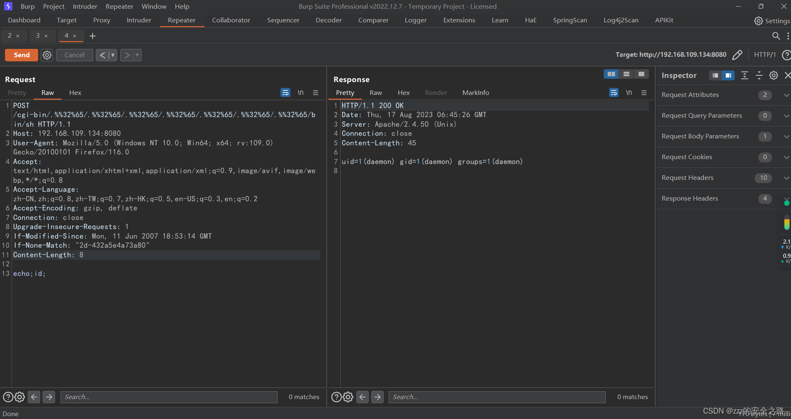791x419 pixels.
Task: Jump to previous request search match
Action: [34, 397]
